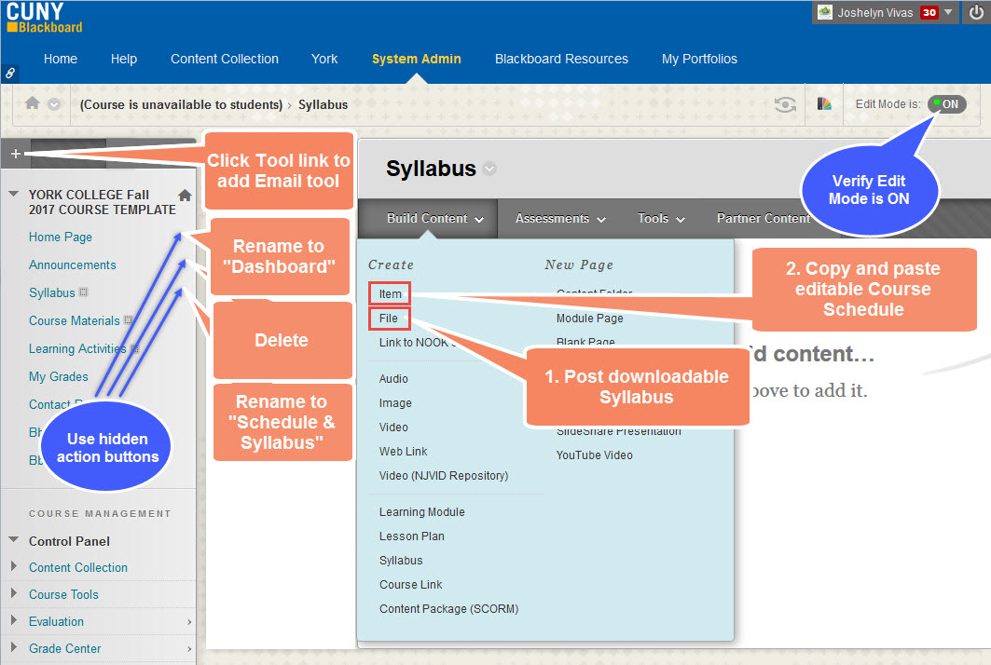Enter Student Preview mode via the preview icon
The image size is (991, 665).
784,104
